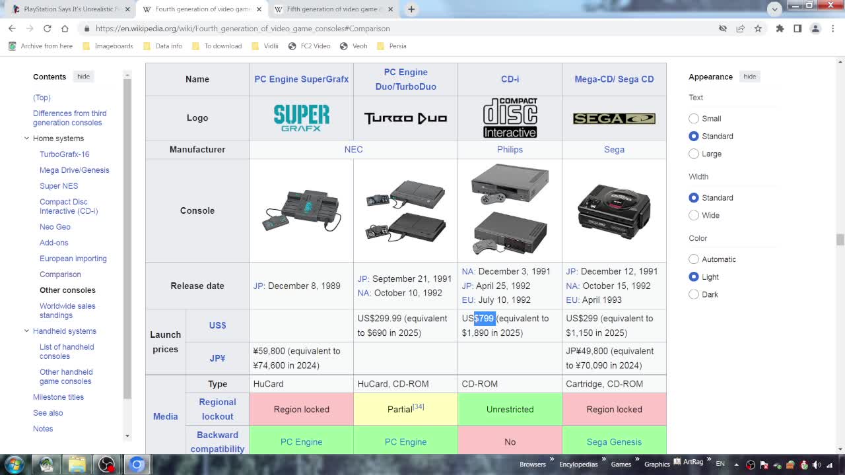The image size is (845, 475).
Task: Follow the NEC manufacturer link
Action: [353, 150]
